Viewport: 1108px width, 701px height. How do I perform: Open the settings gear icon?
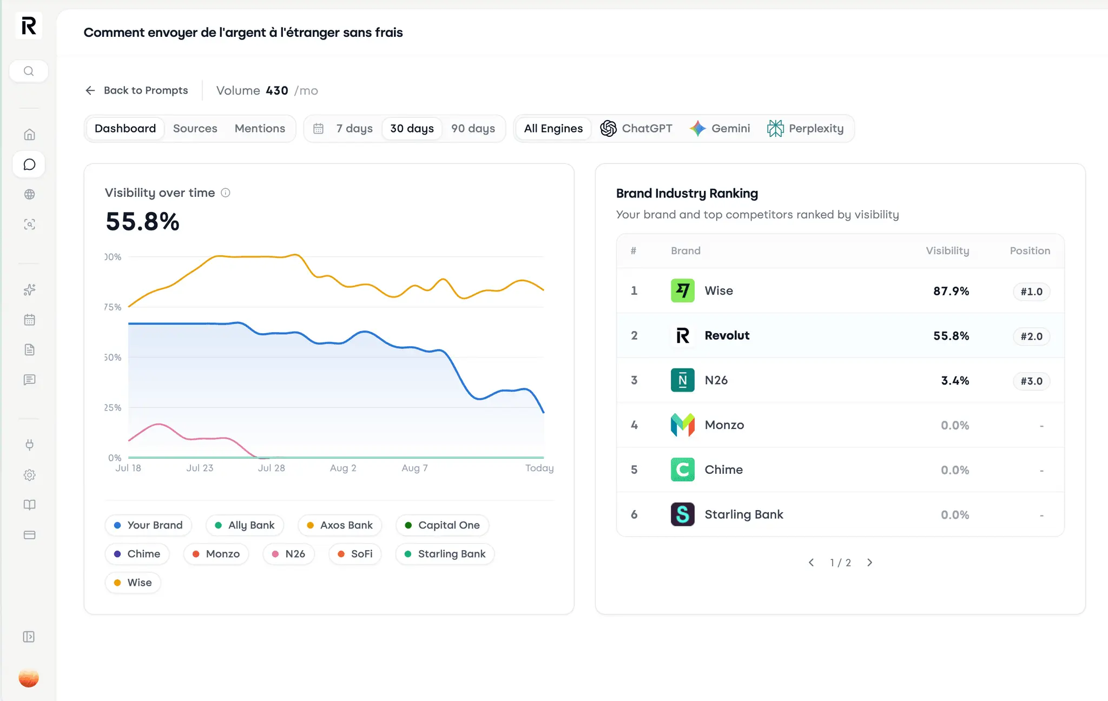[30, 475]
